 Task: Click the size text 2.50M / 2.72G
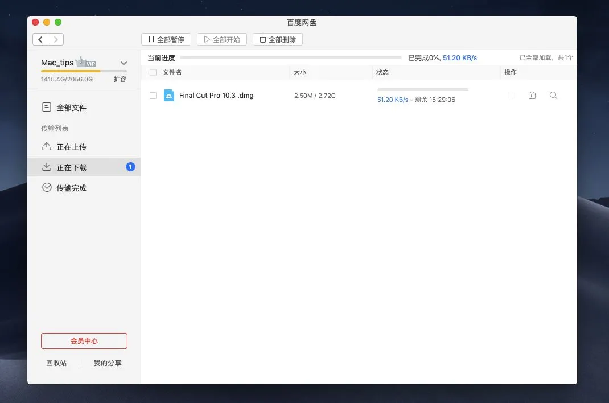pyautogui.click(x=315, y=96)
